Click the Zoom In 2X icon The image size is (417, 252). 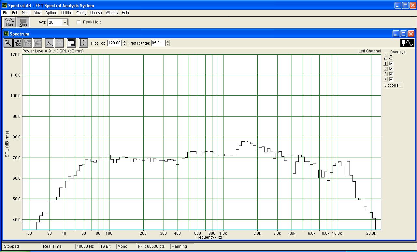click(x=18, y=43)
